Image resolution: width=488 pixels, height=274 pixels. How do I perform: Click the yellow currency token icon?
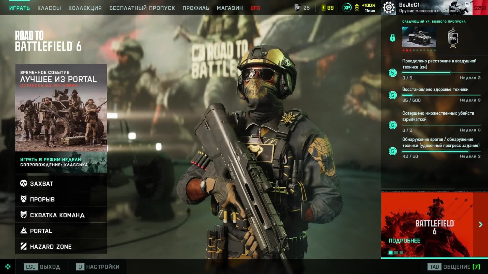click(323, 8)
